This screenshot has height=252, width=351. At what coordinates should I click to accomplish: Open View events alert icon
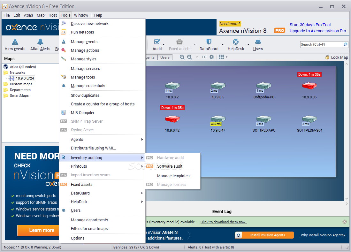[15, 42]
